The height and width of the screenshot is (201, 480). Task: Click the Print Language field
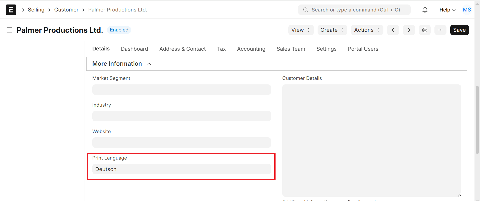tap(181, 169)
